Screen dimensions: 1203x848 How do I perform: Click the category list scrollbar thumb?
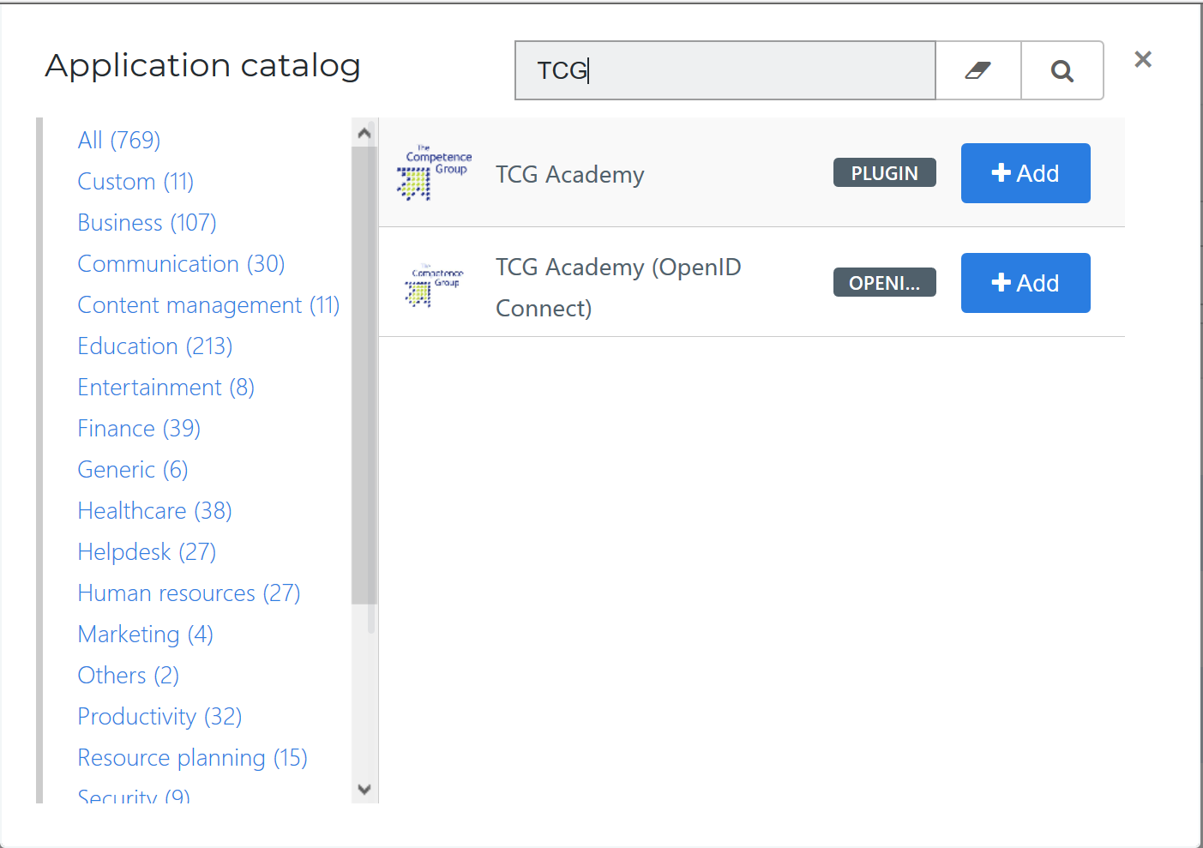364,376
